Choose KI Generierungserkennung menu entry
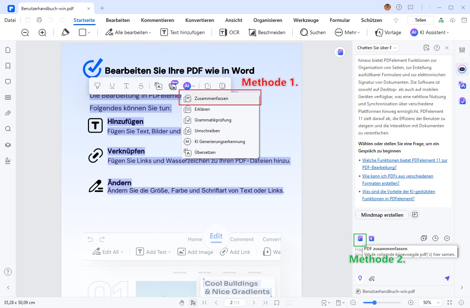Screen dimensions: 470x308 [220, 142]
